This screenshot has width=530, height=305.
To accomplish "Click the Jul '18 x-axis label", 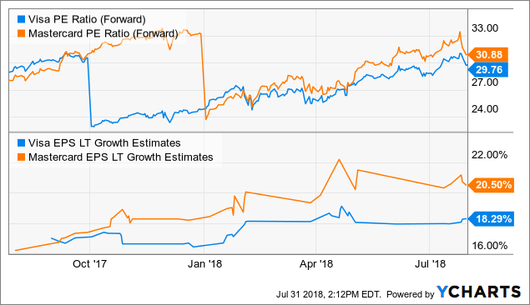I will tap(430, 264).
